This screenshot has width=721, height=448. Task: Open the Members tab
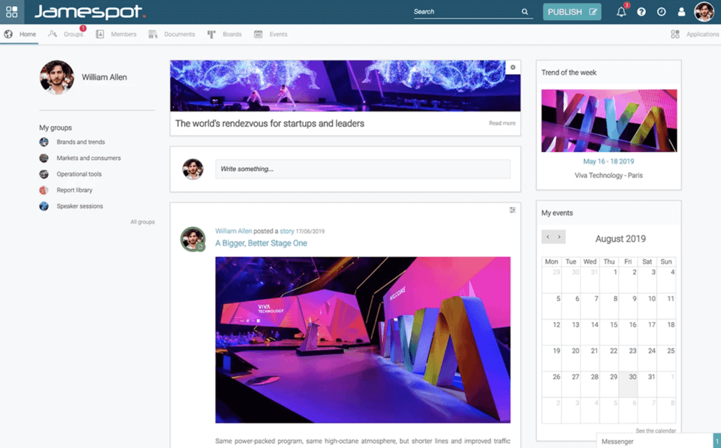point(116,34)
